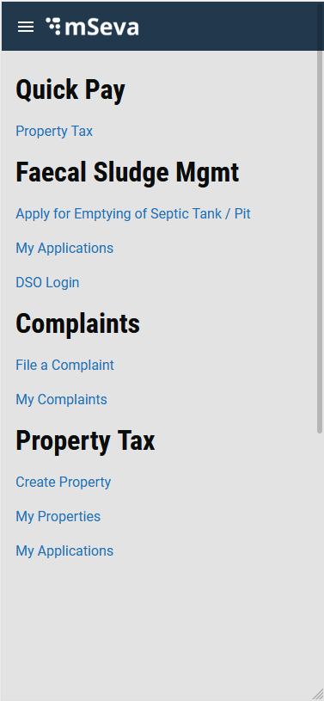Open the My Properties link
324x701 pixels.
tap(58, 516)
